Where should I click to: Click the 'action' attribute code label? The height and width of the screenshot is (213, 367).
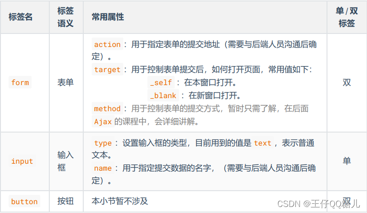pyautogui.click(x=107, y=45)
